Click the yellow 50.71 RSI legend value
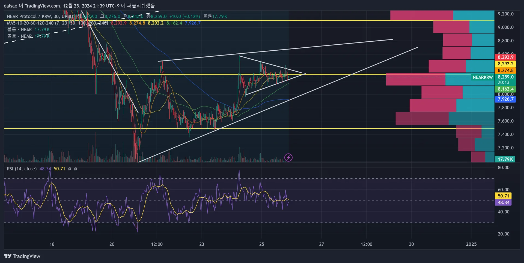The width and height of the screenshot is (524, 263). 59,169
